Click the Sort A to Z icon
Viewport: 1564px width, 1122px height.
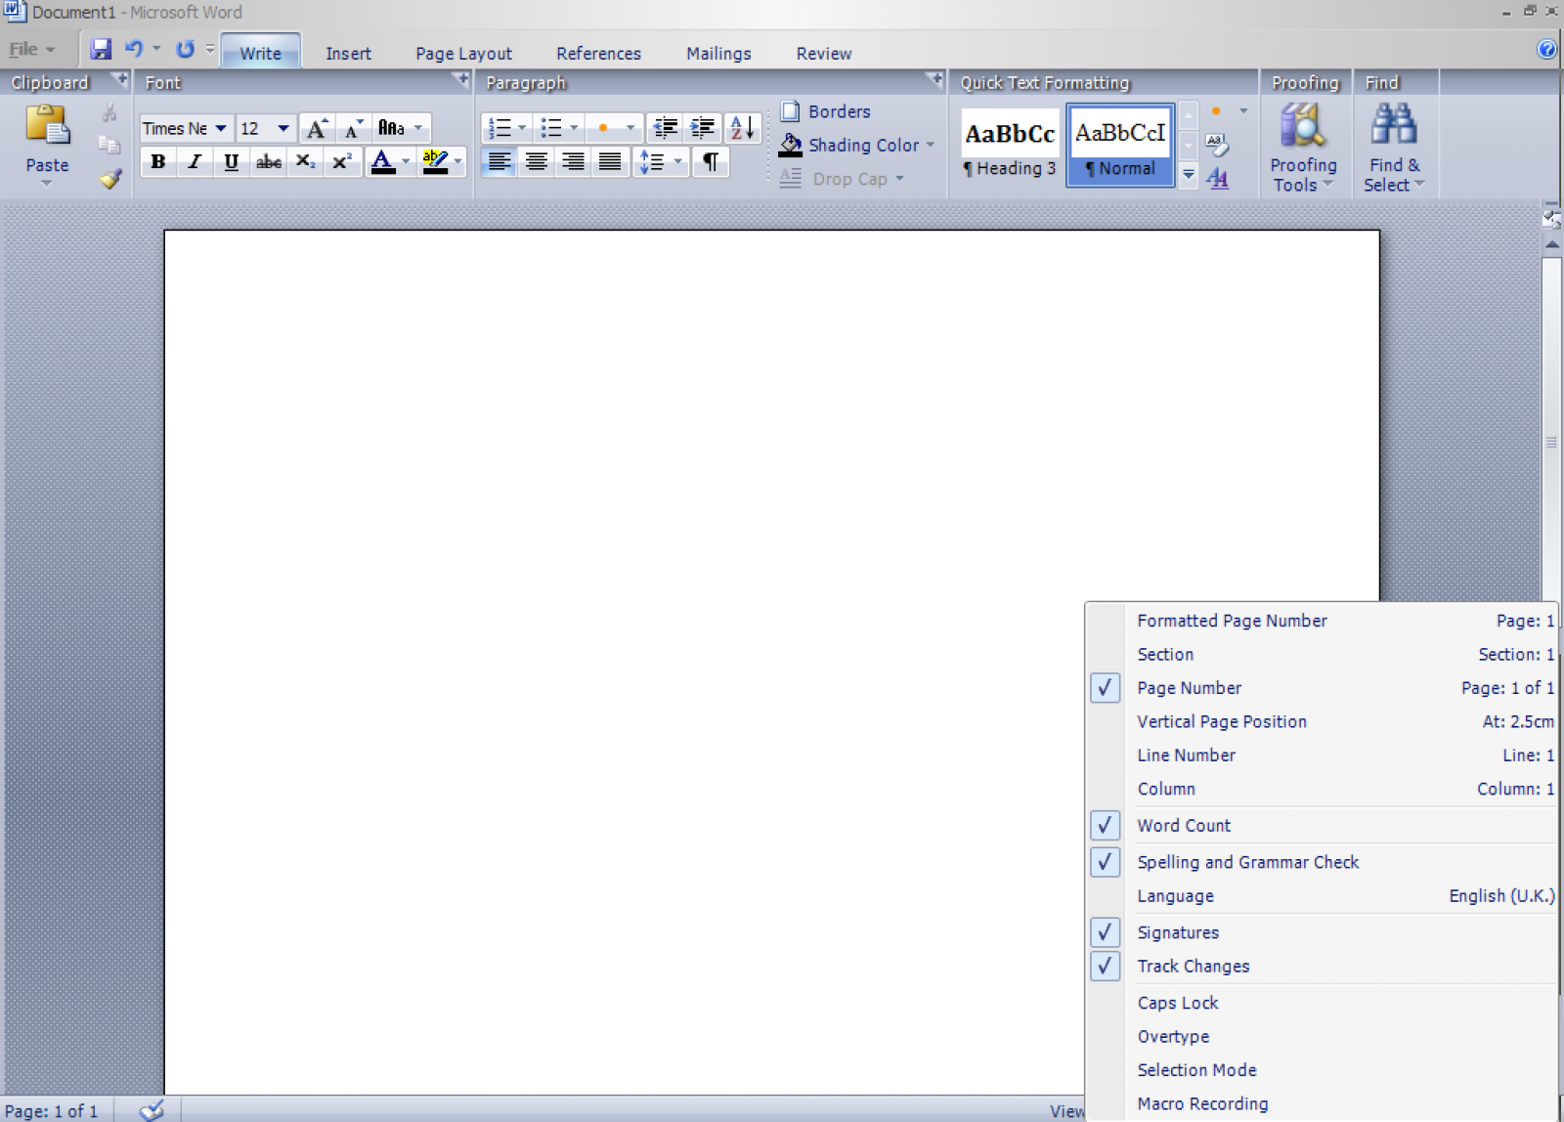[x=742, y=128]
